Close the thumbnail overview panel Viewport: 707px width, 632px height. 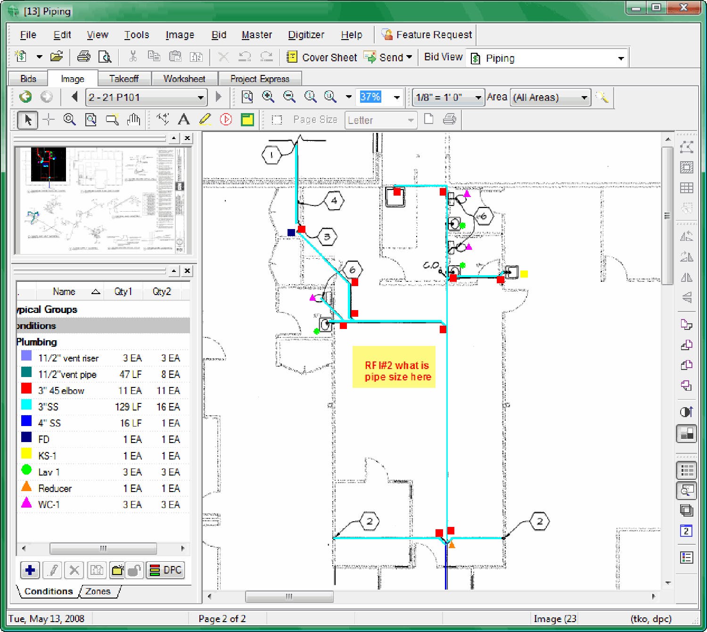[x=187, y=138]
